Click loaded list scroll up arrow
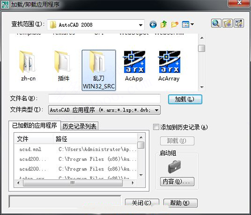This screenshot has width=251, height=215. 141,137
